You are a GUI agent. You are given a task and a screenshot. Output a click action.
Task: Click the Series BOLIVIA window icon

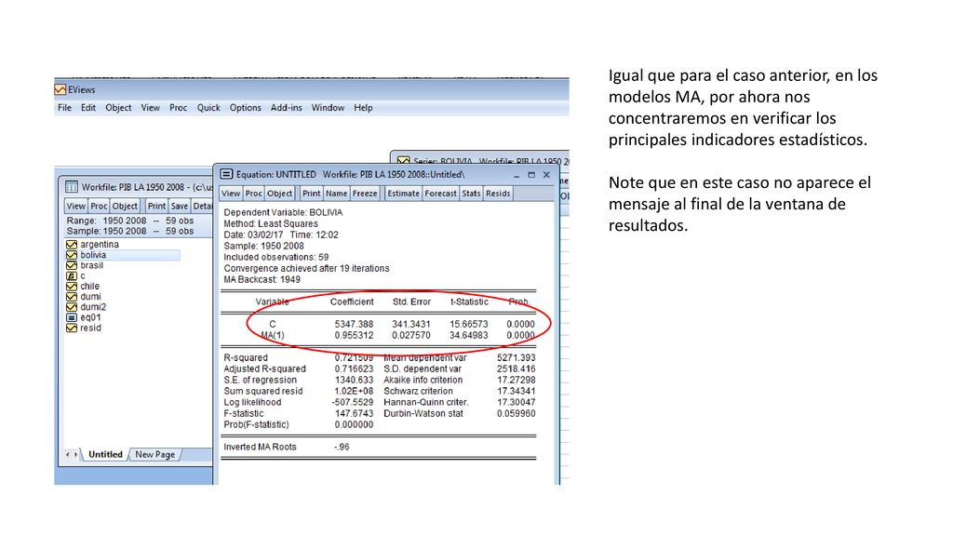click(x=403, y=161)
